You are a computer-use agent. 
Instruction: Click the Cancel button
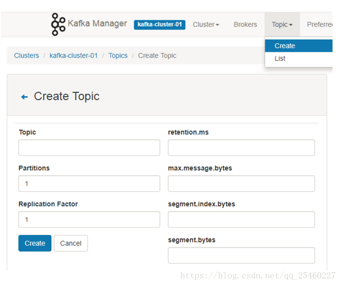71,243
